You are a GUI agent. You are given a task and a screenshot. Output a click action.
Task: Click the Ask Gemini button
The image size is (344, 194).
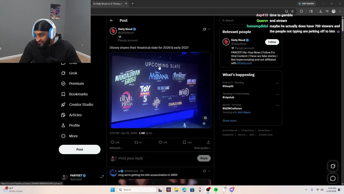pyautogui.click(x=306, y=4)
